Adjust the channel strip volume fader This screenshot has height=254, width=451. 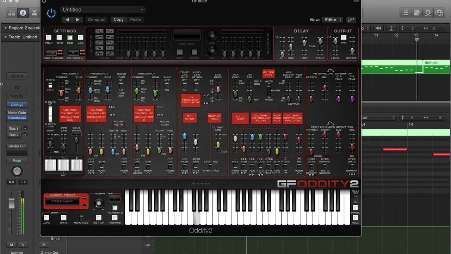tap(12, 203)
